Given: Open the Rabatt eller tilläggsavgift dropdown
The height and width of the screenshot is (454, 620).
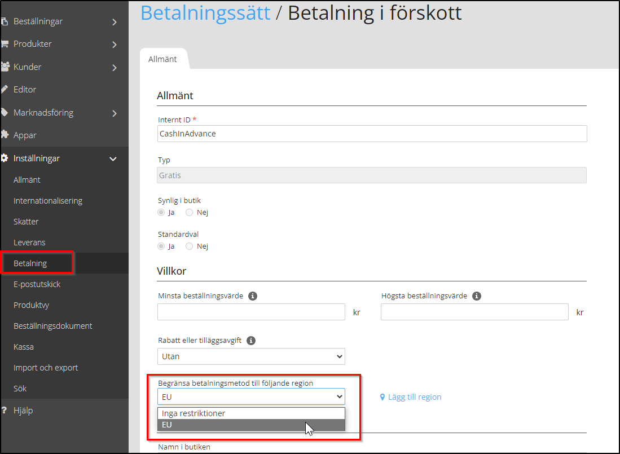Looking at the screenshot, I should (250, 356).
